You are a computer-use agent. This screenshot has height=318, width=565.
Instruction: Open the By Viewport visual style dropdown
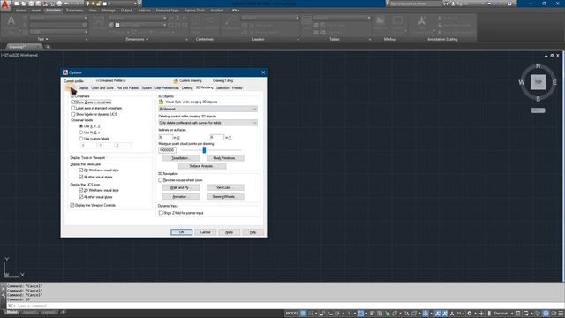point(208,109)
